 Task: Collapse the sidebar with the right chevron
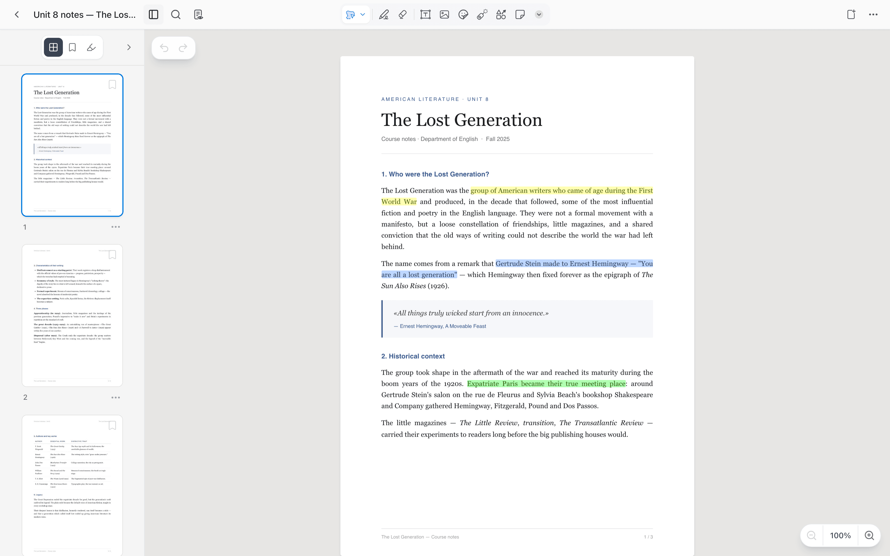click(129, 48)
